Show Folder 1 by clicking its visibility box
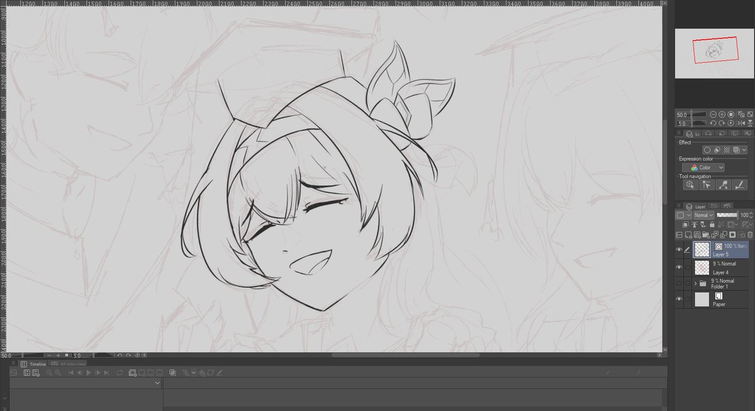Image resolution: width=755 pixels, height=411 pixels. [x=679, y=284]
